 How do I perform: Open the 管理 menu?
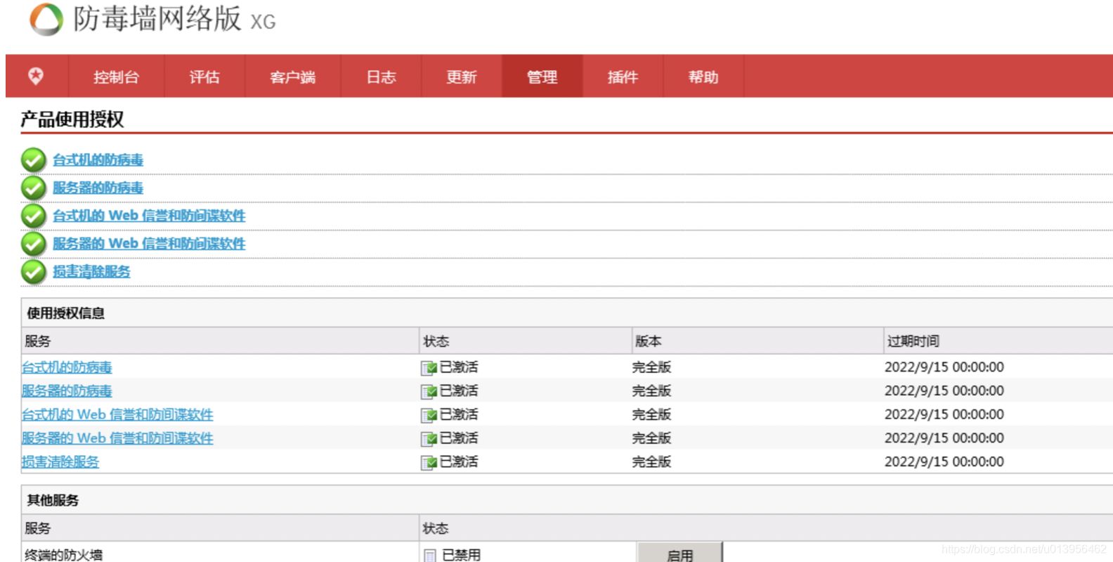542,77
